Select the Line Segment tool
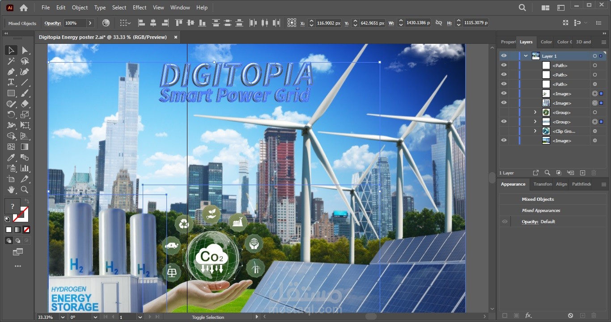Image resolution: width=611 pixels, height=322 pixels. [x=25, y=83]
